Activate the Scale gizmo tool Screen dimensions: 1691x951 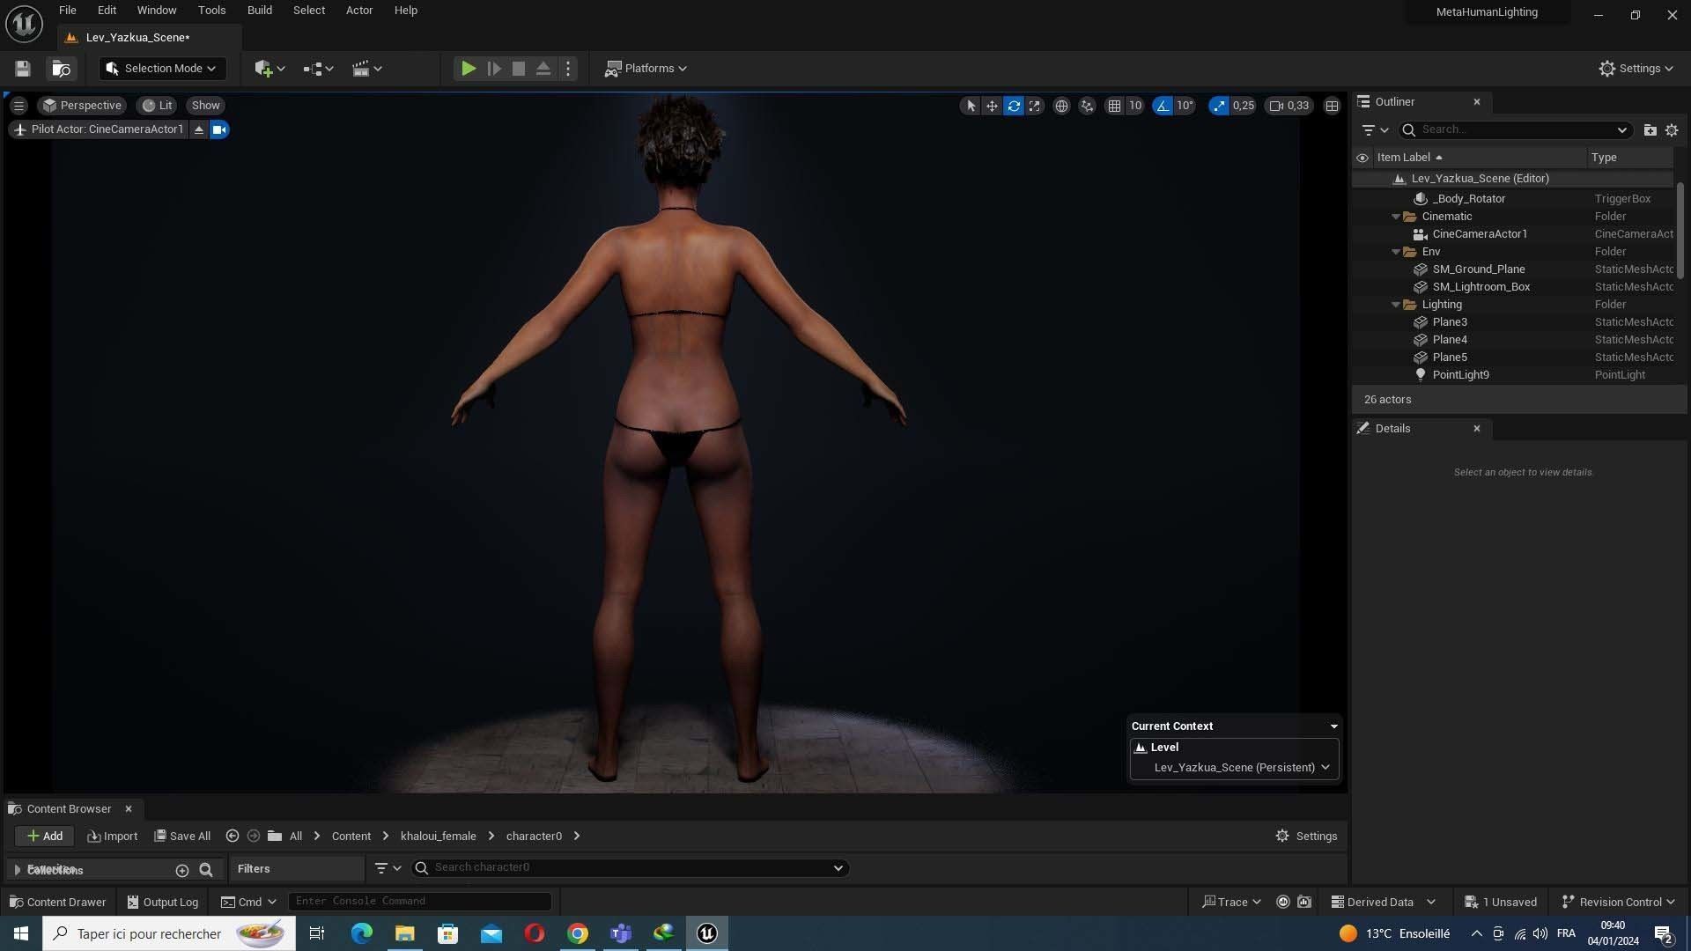point(1035,106)
